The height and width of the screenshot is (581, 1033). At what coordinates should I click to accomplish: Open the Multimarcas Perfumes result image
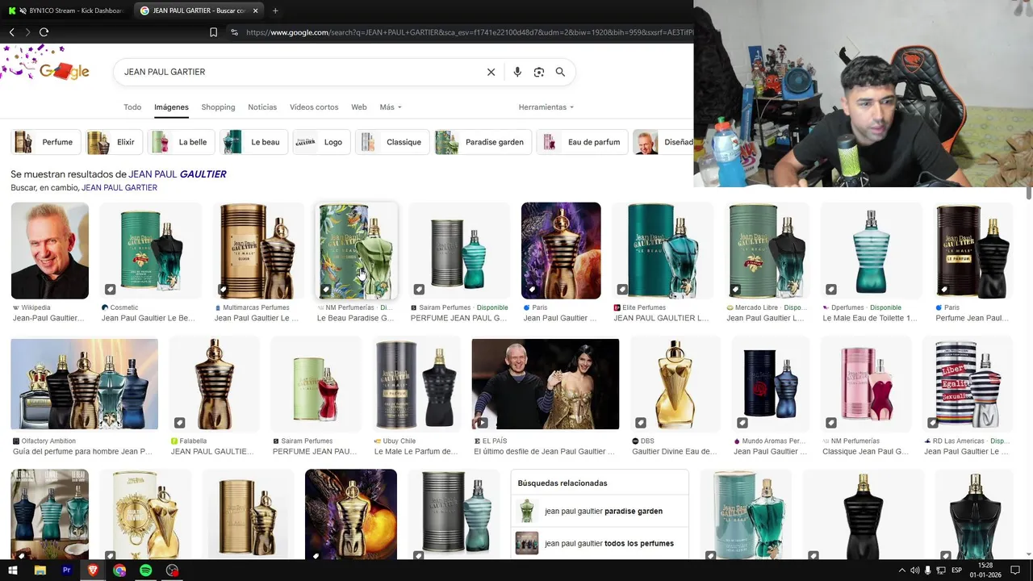click(x=257, y=251)
